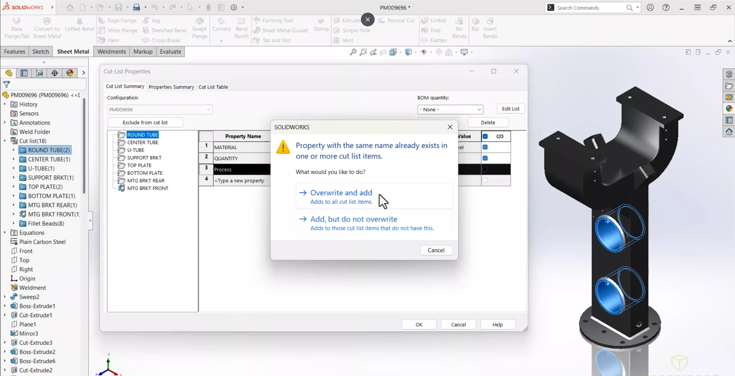Cancel the SOLIDWORKS warning dialog
The width and height of the screenshot is (735, 376).
pos(436,250)
